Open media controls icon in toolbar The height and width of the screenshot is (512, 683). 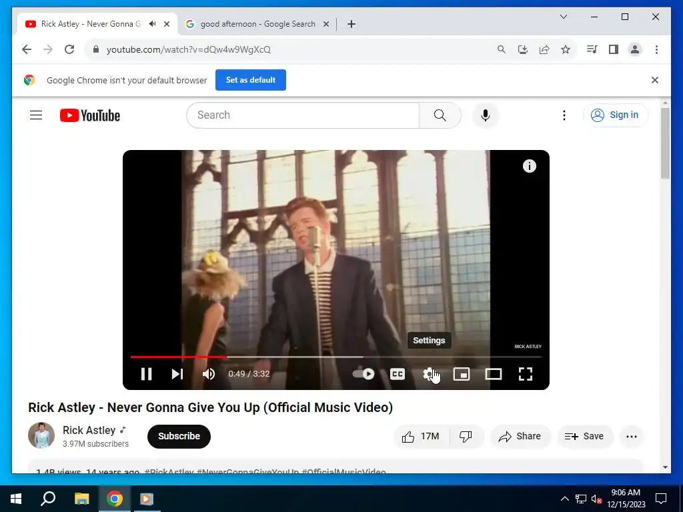[x=592, y=49]
